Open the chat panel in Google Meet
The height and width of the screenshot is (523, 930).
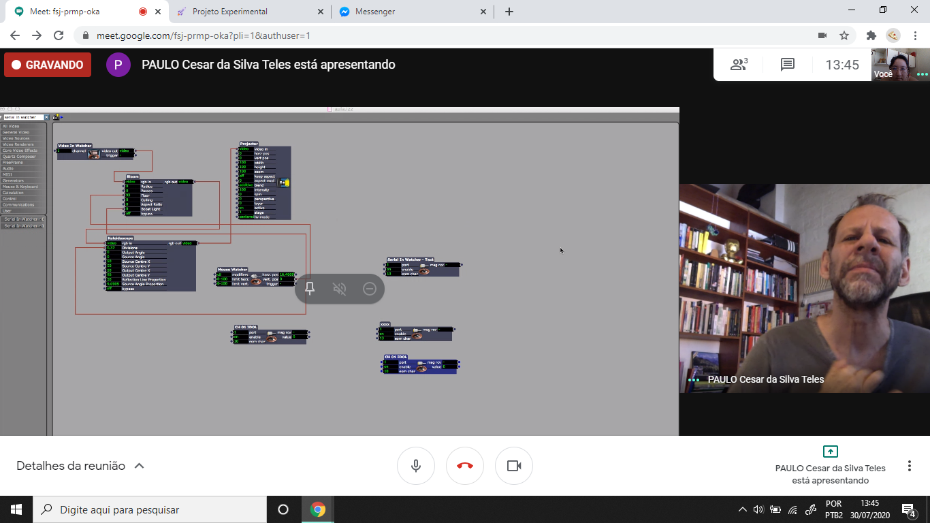(788, 65)
